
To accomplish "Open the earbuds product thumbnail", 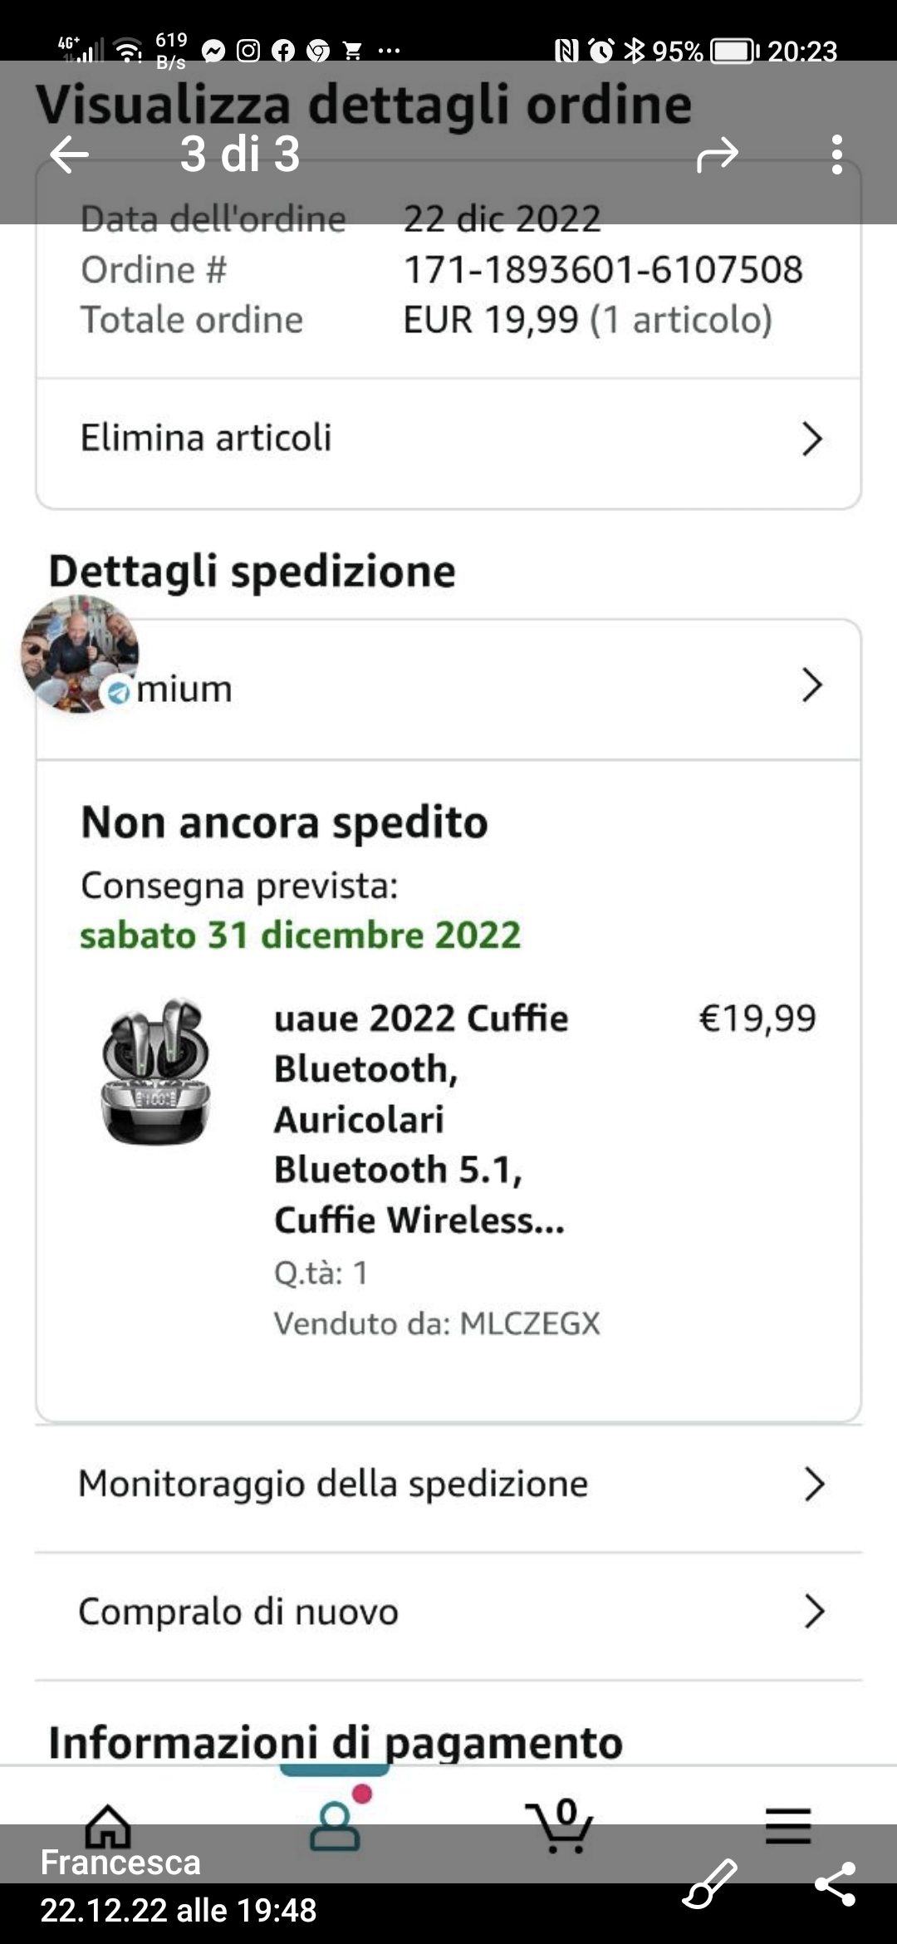I will click(156, 1072).
